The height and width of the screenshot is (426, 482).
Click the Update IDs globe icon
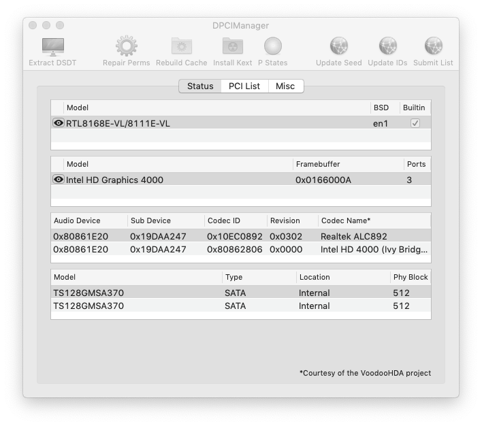pos(387,46)
